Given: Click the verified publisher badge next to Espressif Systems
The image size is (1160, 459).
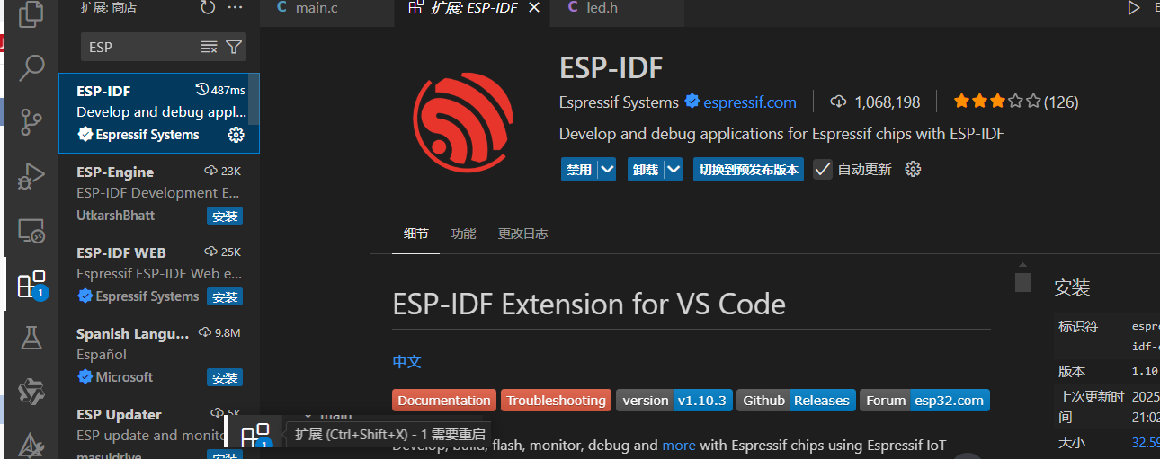Looking at the screenshot, I should 692,102.
